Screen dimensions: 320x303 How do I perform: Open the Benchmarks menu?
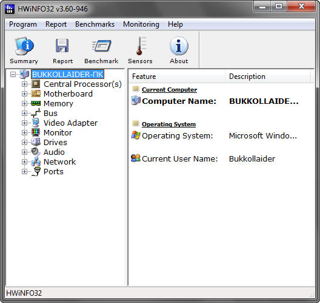click(x=95, y=24)
